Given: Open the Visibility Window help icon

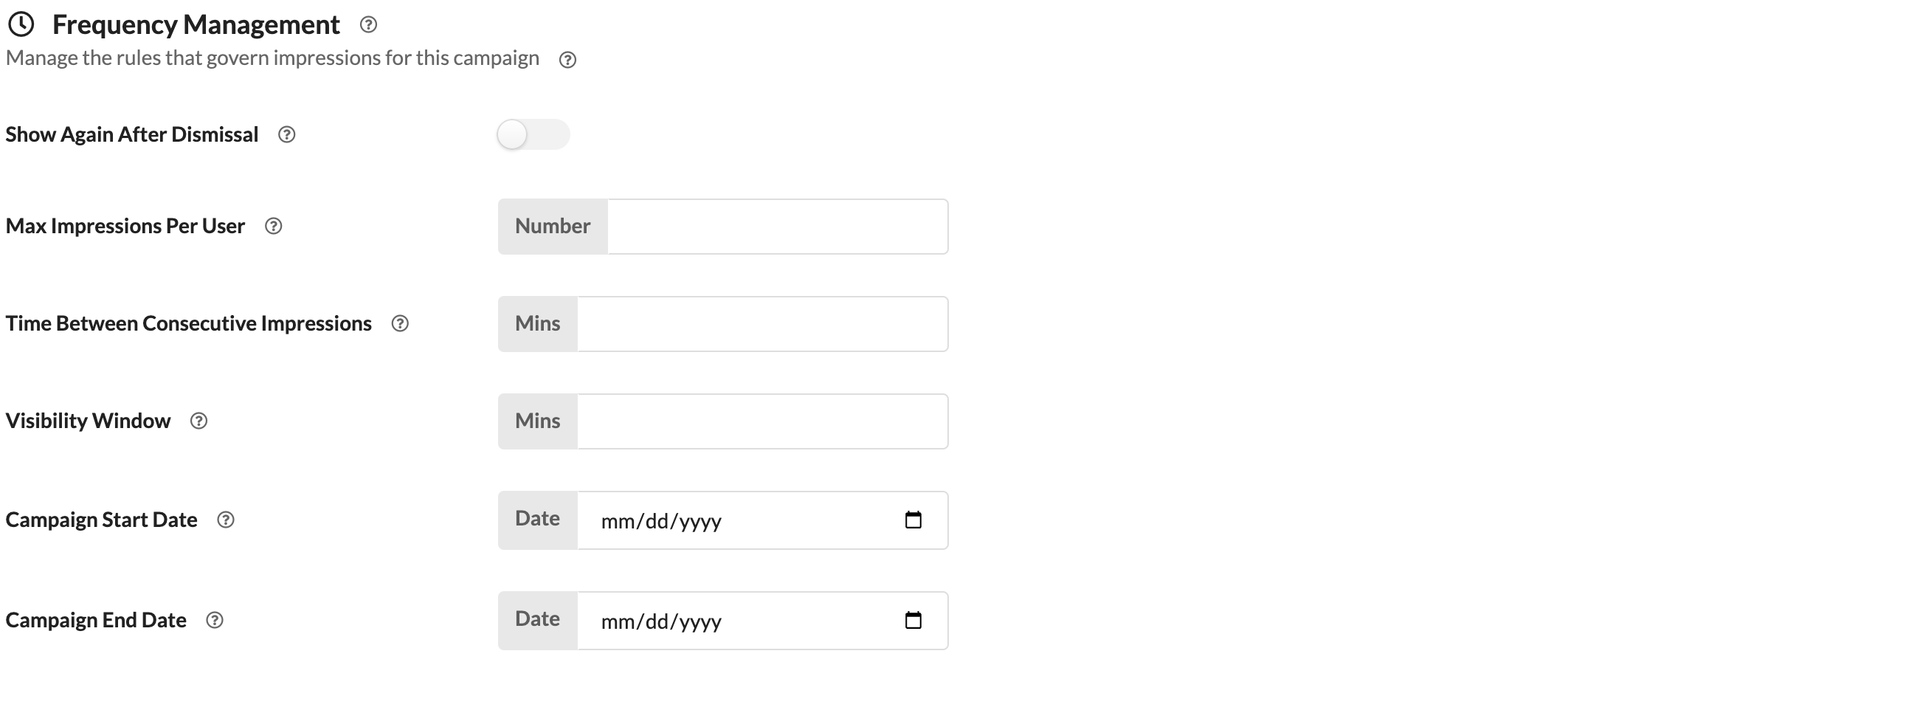Looking at the screenshot, I should [x=198, y=421].
